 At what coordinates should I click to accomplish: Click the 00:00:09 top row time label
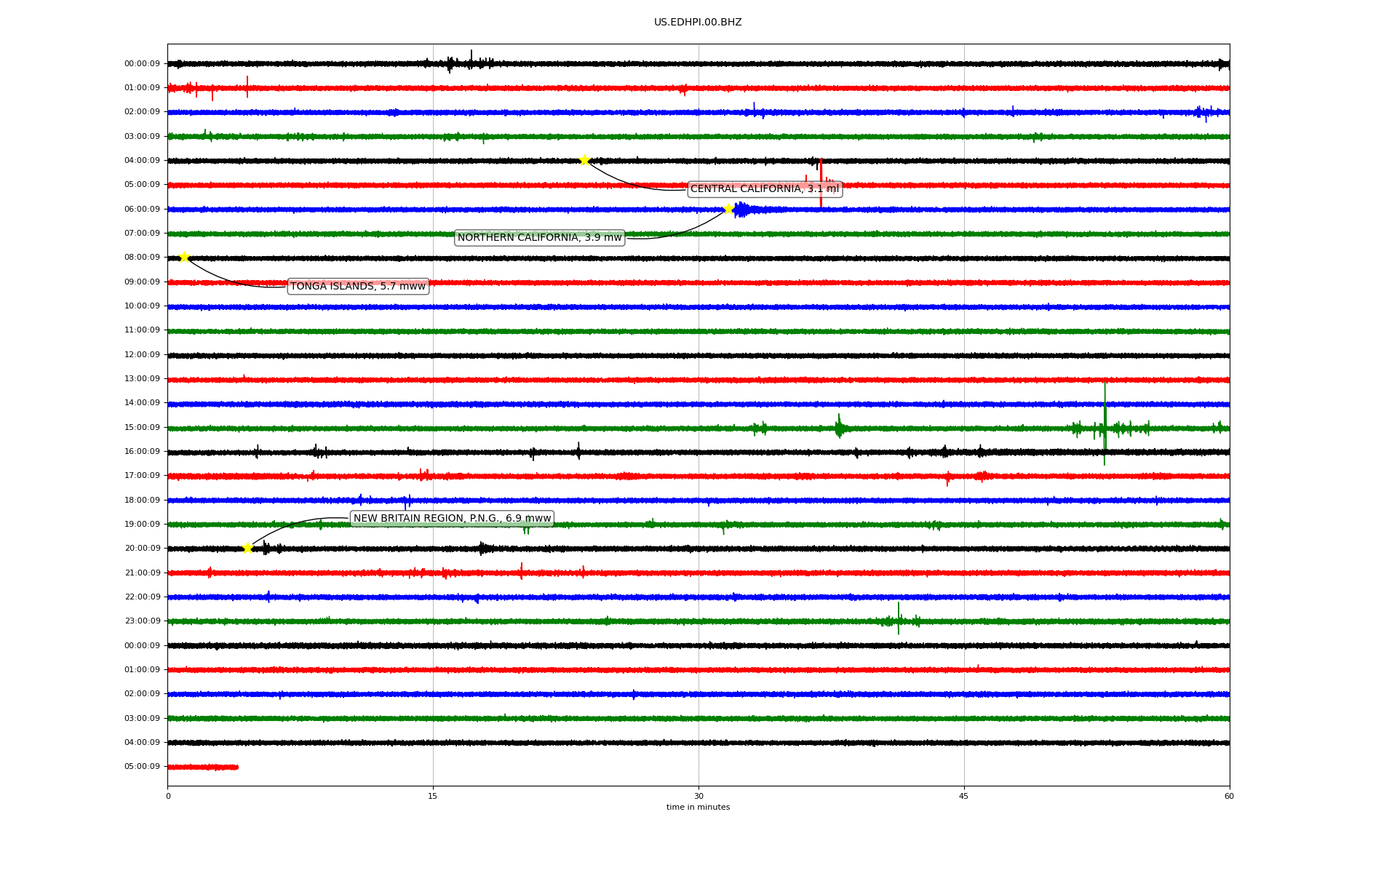142,64
